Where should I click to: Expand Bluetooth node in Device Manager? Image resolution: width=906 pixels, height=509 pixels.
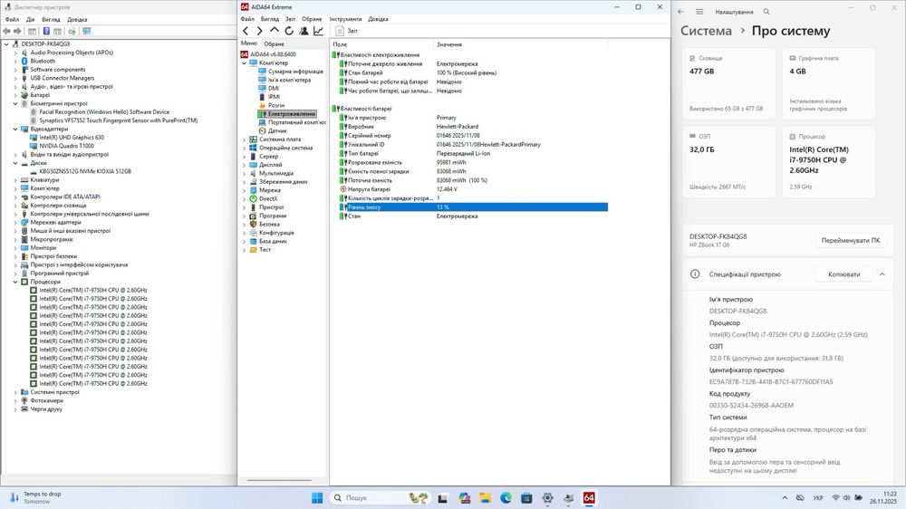pos(15,61)
